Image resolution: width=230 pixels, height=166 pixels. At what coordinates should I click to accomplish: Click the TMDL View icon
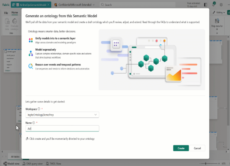click(47, 163)
